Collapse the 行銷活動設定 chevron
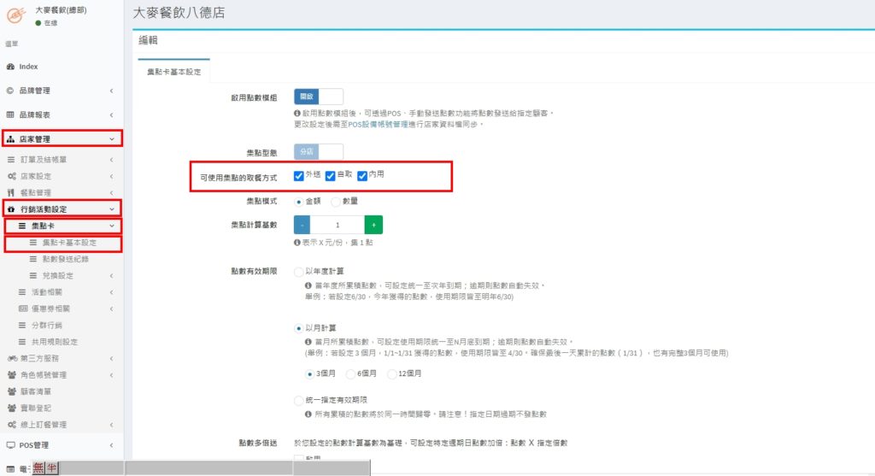 point(112,209)
